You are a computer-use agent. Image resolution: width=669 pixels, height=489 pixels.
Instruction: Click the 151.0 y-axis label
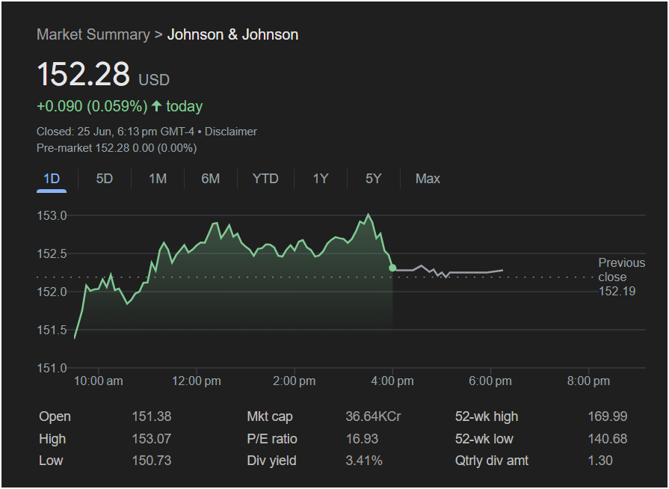(x=52, y=368)
